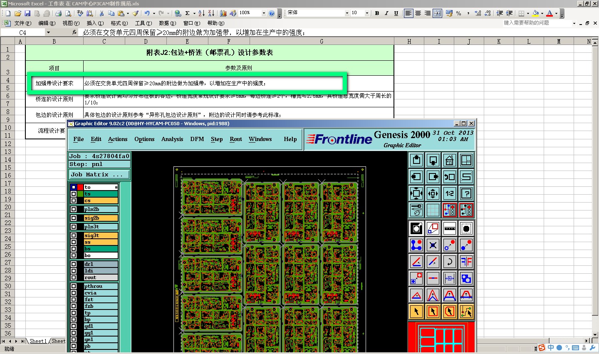Toggle the checkbox for layer 'pln3t'
The height and width of the screenshot is (354, 599).
pyautogui.click(x=74, y=227)
